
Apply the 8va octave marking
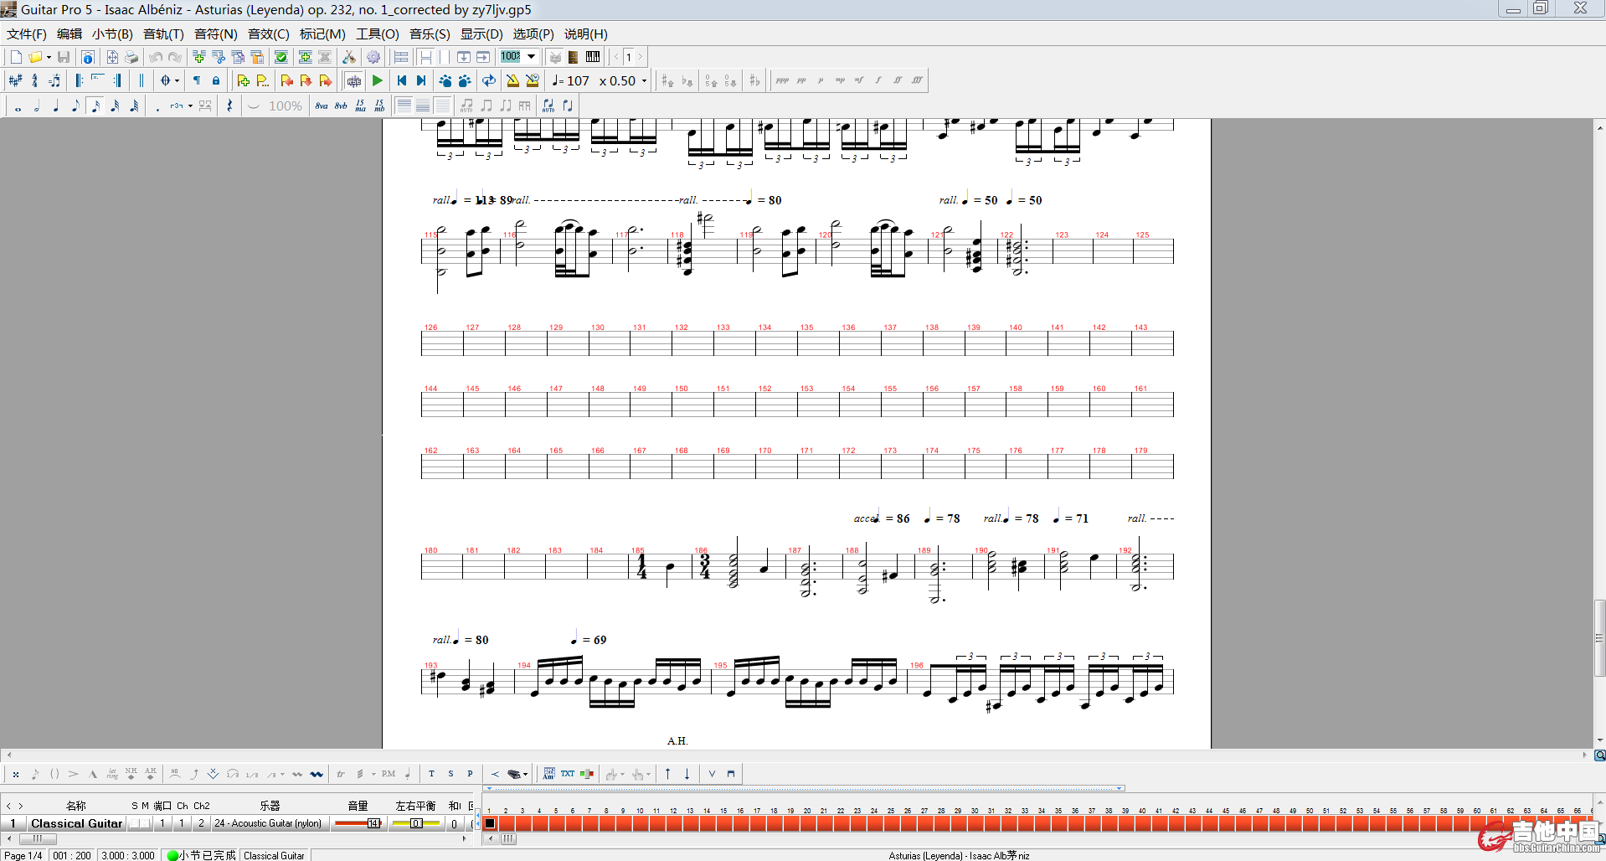pyautogui.click(x=322, y=106)
